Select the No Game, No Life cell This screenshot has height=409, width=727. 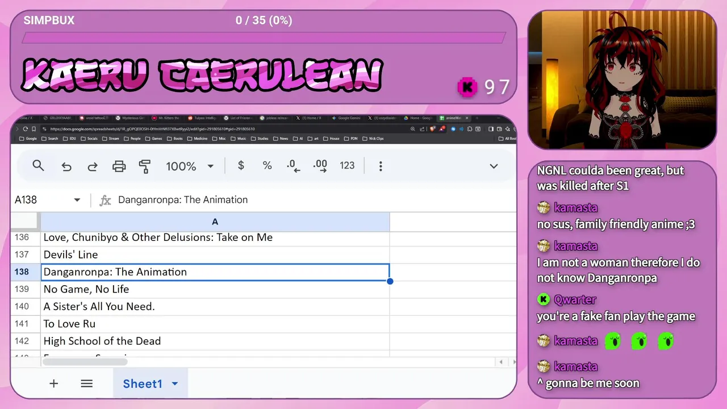[215, 289]
